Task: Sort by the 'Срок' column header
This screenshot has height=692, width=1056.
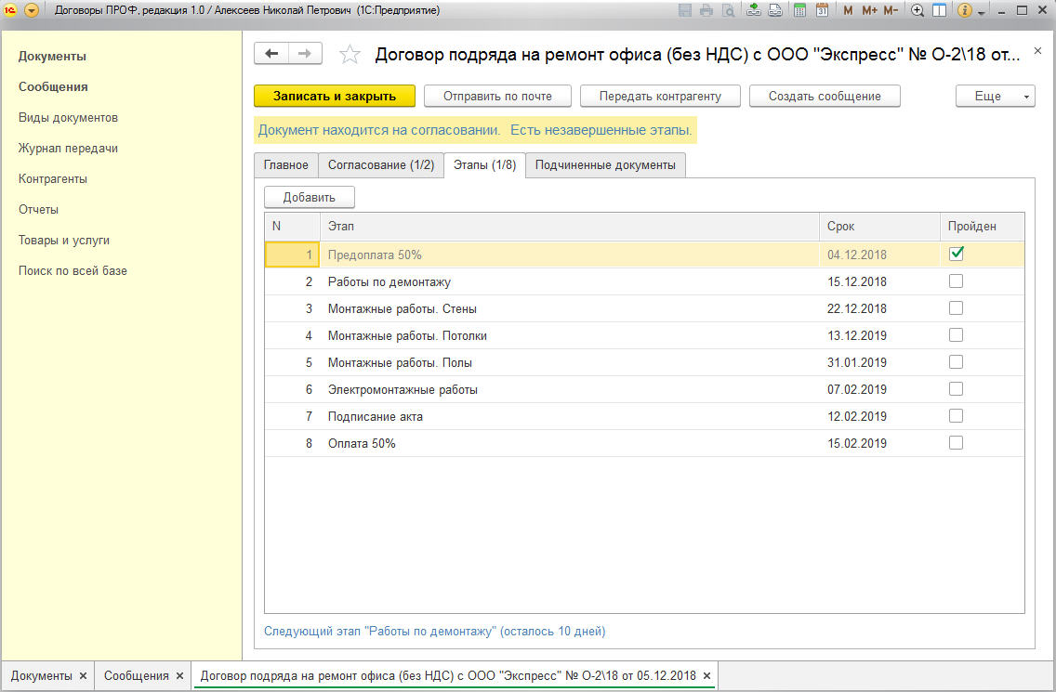Action: point(878,227)
